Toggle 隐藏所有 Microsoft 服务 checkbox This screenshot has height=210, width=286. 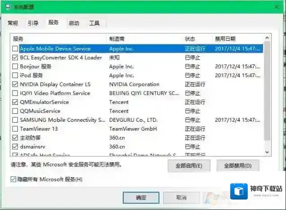point(13,180)
